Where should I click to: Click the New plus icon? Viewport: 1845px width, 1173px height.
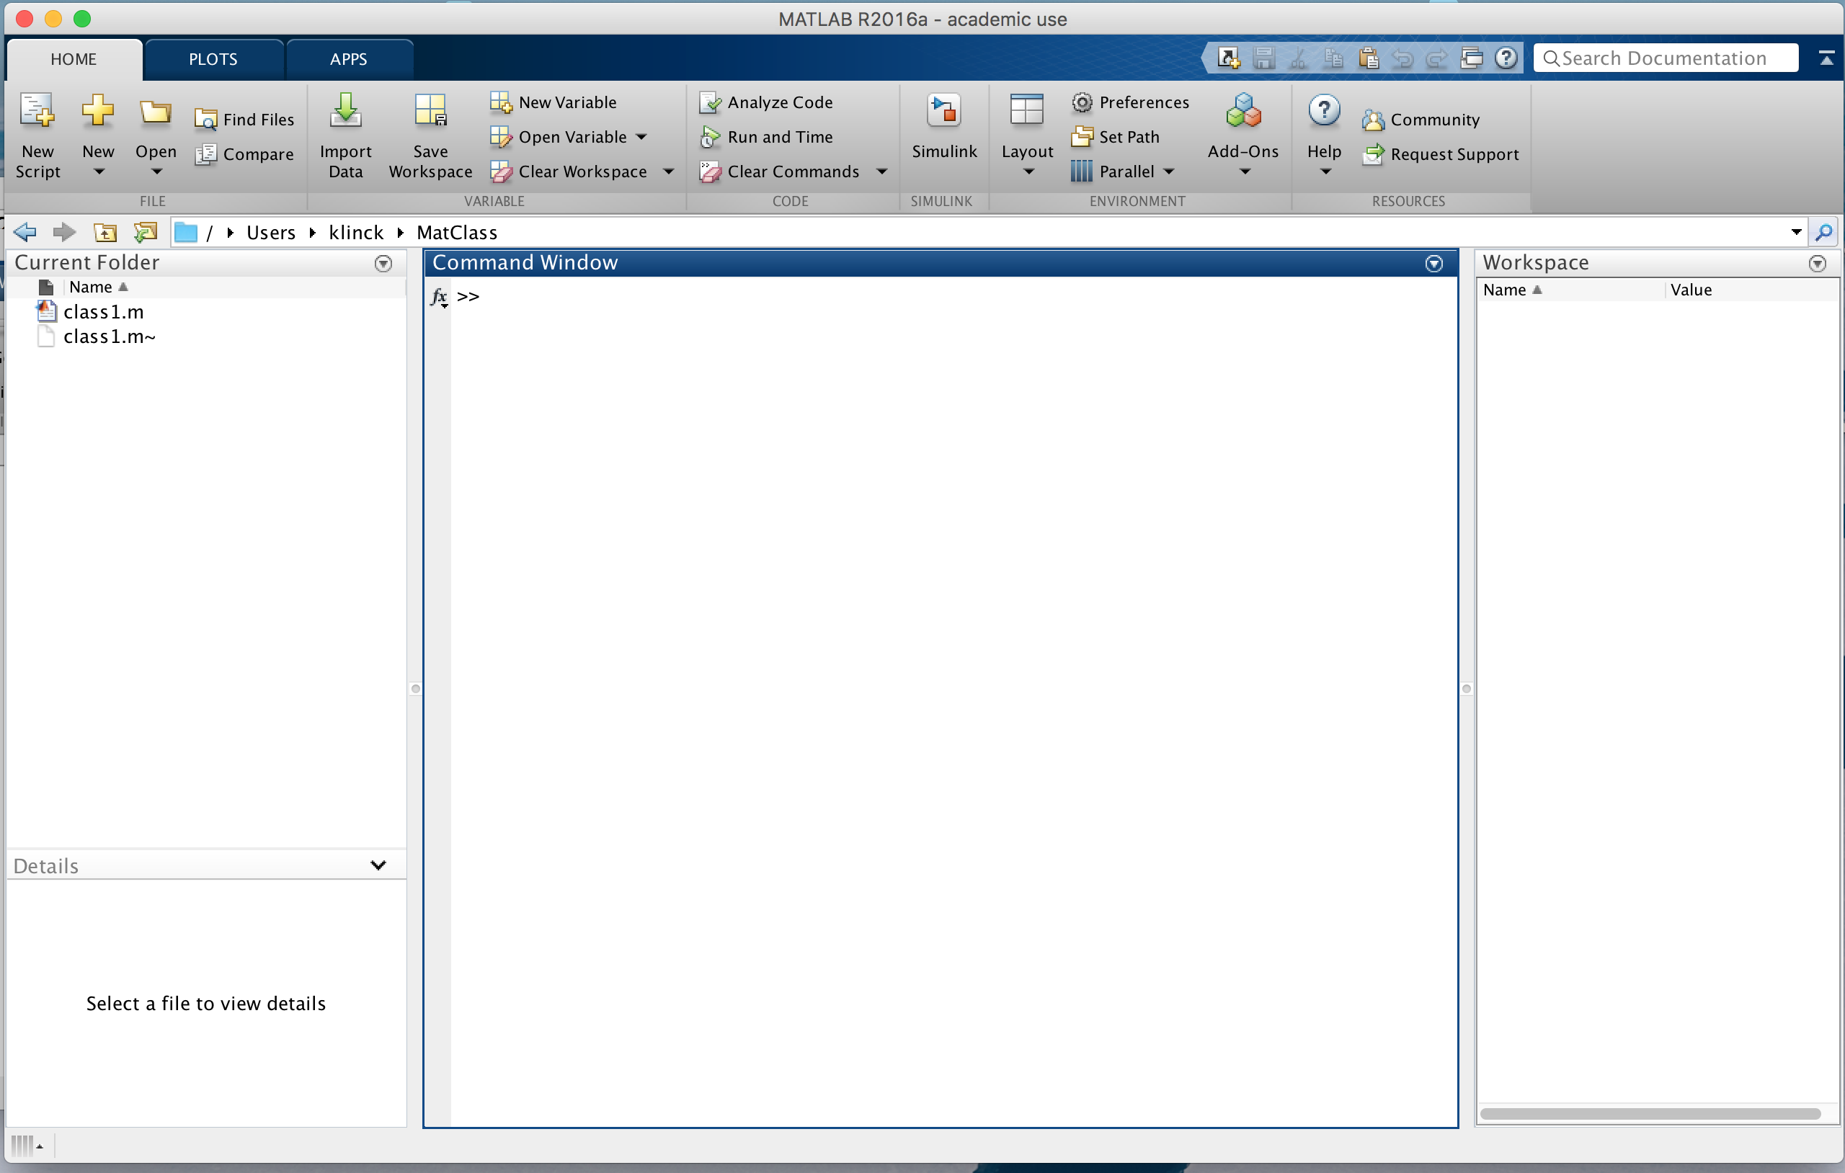click(98, 111)
